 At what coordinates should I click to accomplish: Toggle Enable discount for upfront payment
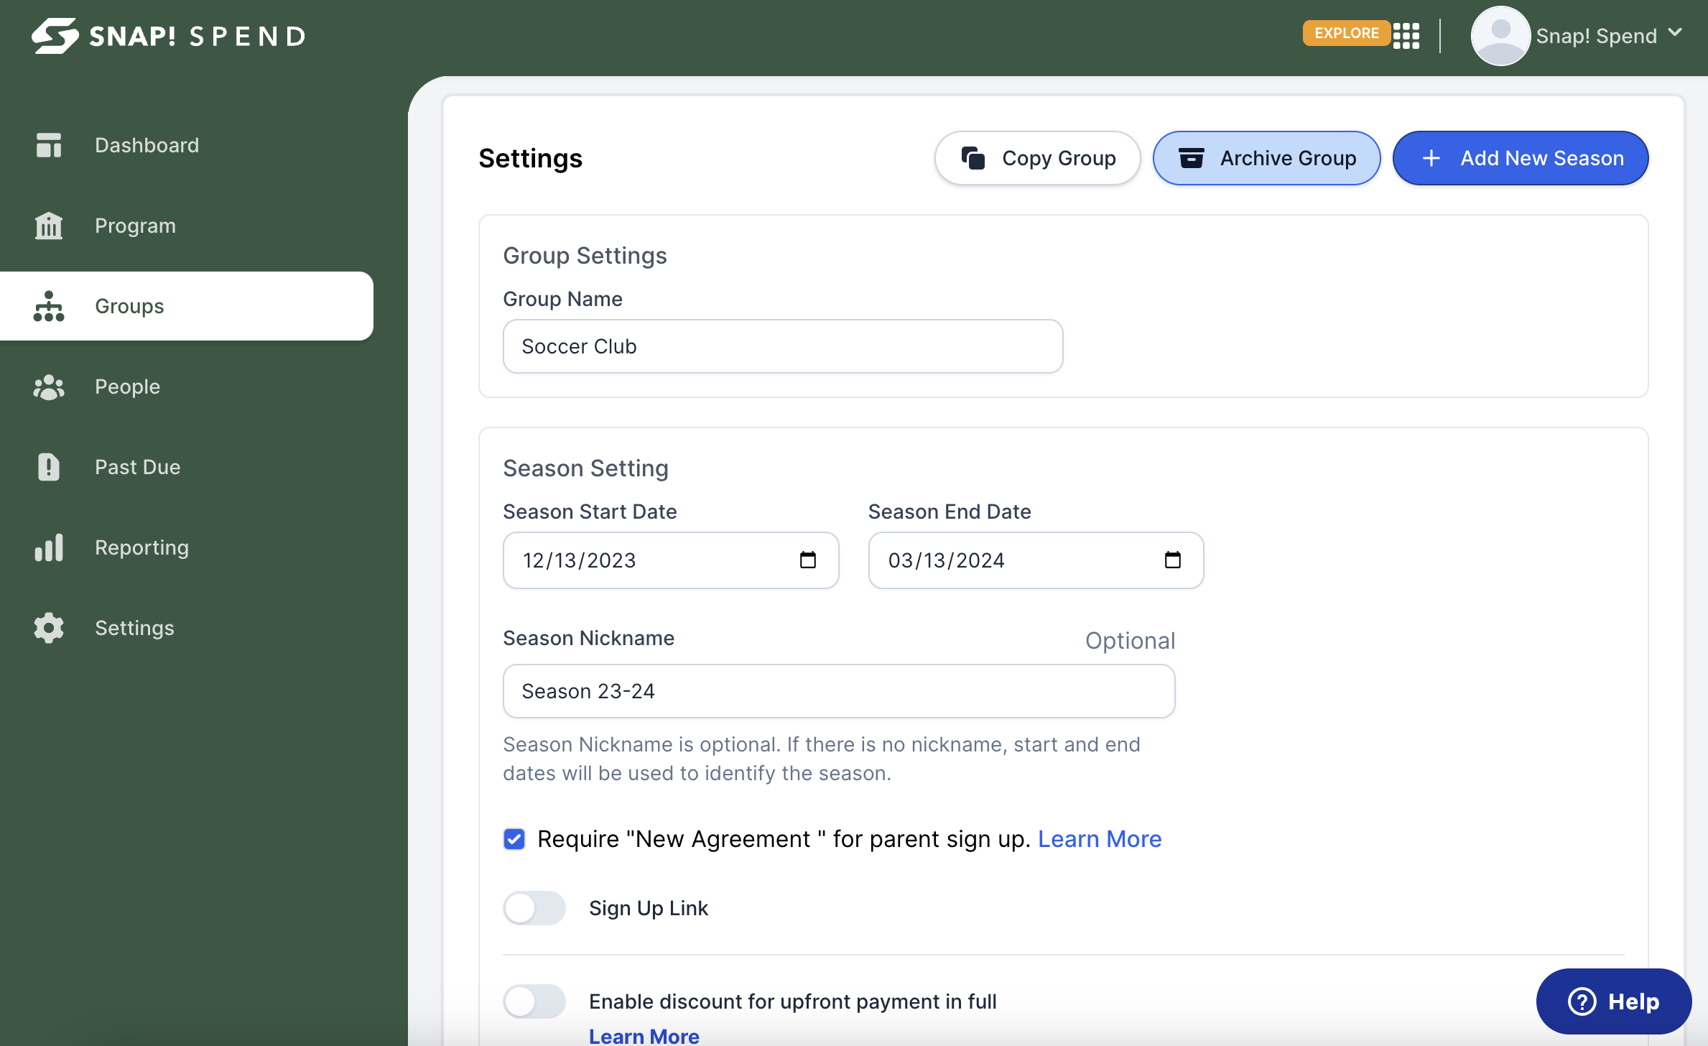tap(534, 1001)
